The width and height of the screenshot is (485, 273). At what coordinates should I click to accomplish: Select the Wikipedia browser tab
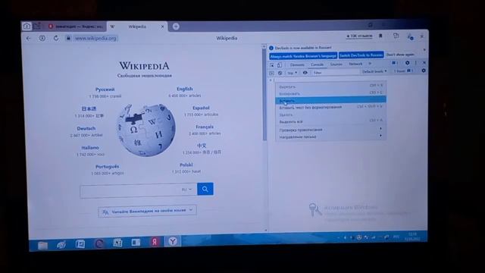pos(137,27)
